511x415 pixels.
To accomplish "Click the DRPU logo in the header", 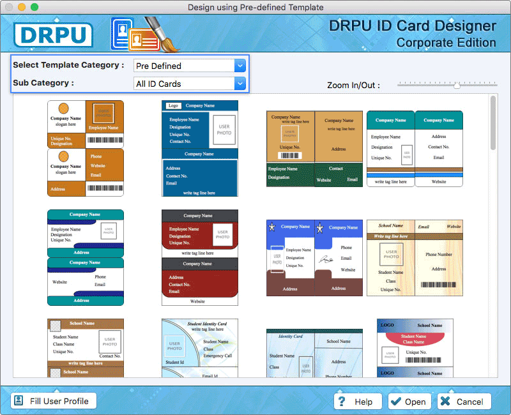I will click(53, 35).
